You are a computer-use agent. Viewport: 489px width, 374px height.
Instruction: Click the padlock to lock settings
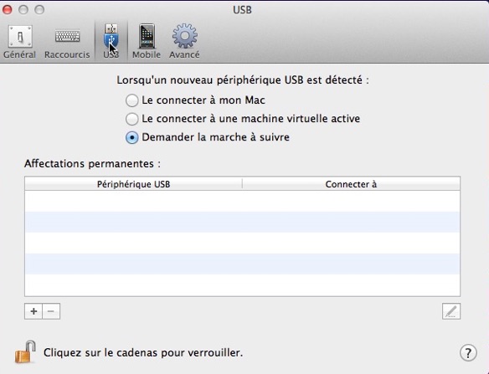click(x=25, y=352)
